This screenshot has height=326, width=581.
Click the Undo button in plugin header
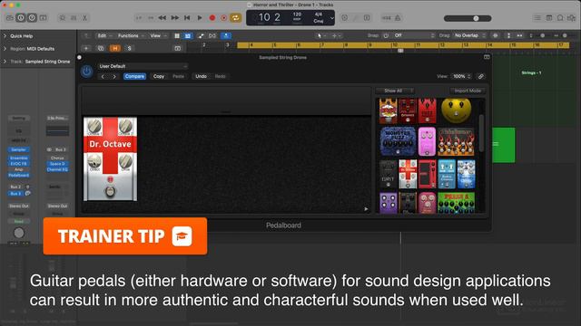point(201,76)
